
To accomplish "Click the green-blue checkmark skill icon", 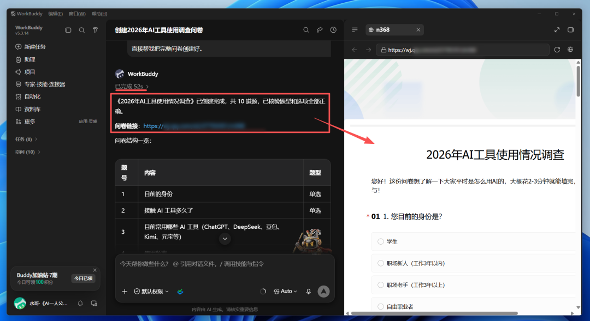I will tap(180, 292).
